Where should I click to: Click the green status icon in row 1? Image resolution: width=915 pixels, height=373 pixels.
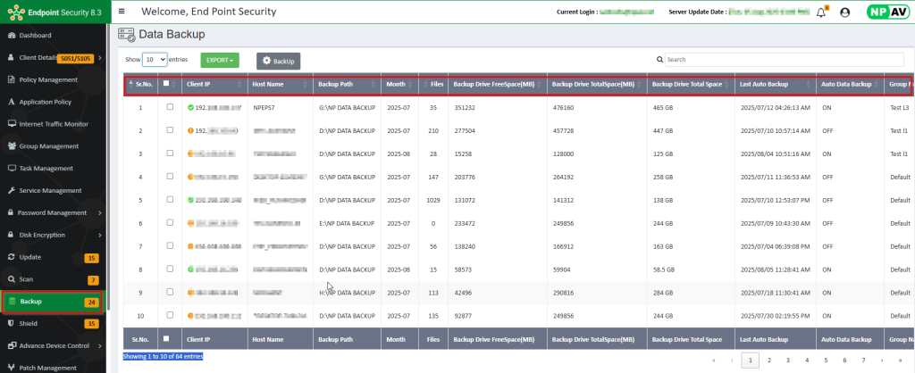tap(190, 107)
